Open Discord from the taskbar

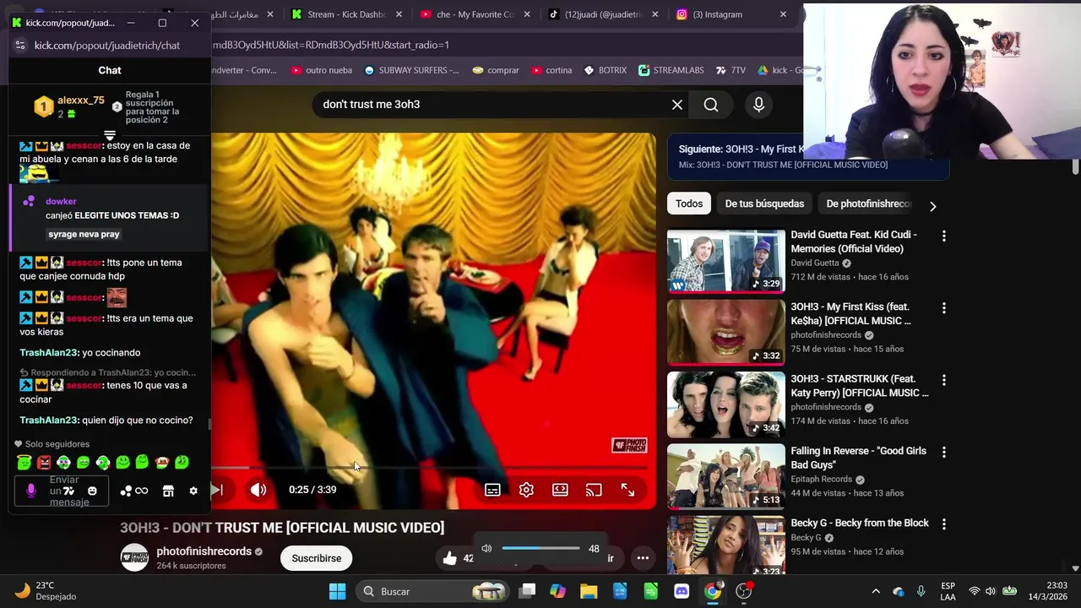pyautogui.click(x=682, y=591)
